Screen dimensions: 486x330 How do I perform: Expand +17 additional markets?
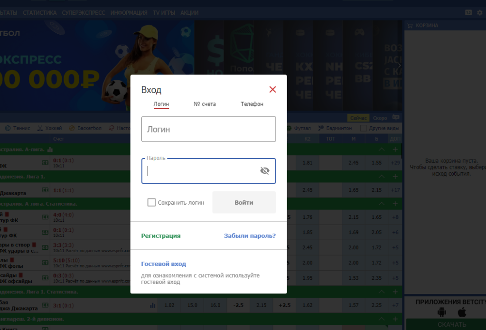coord(395,190)
